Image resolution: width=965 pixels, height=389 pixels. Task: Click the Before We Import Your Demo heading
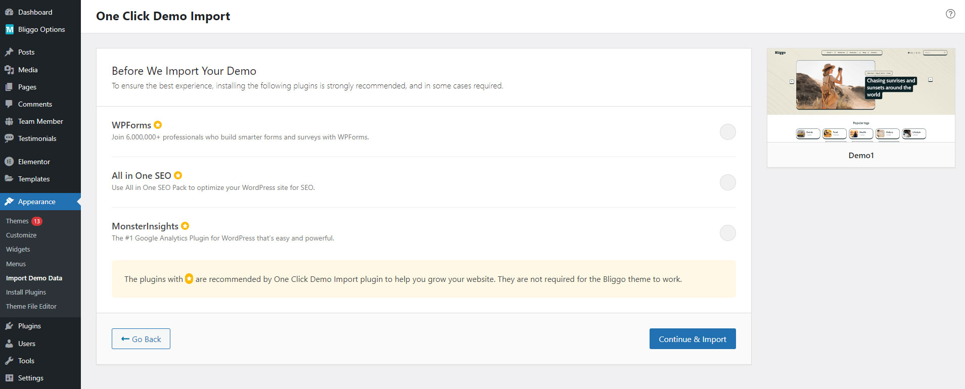pos(184,71)
